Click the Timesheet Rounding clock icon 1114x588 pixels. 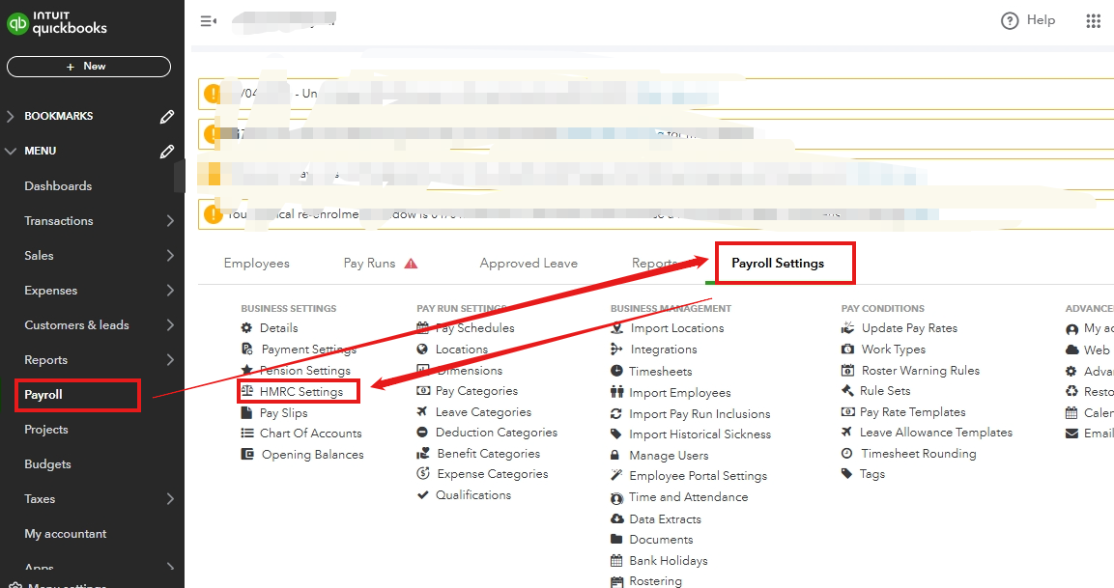(x=847, y=454)
